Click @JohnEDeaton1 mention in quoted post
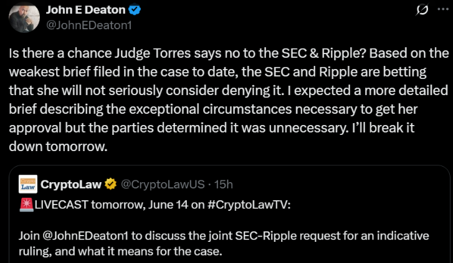This screenshot has width=453, height=263. [86, 236]
